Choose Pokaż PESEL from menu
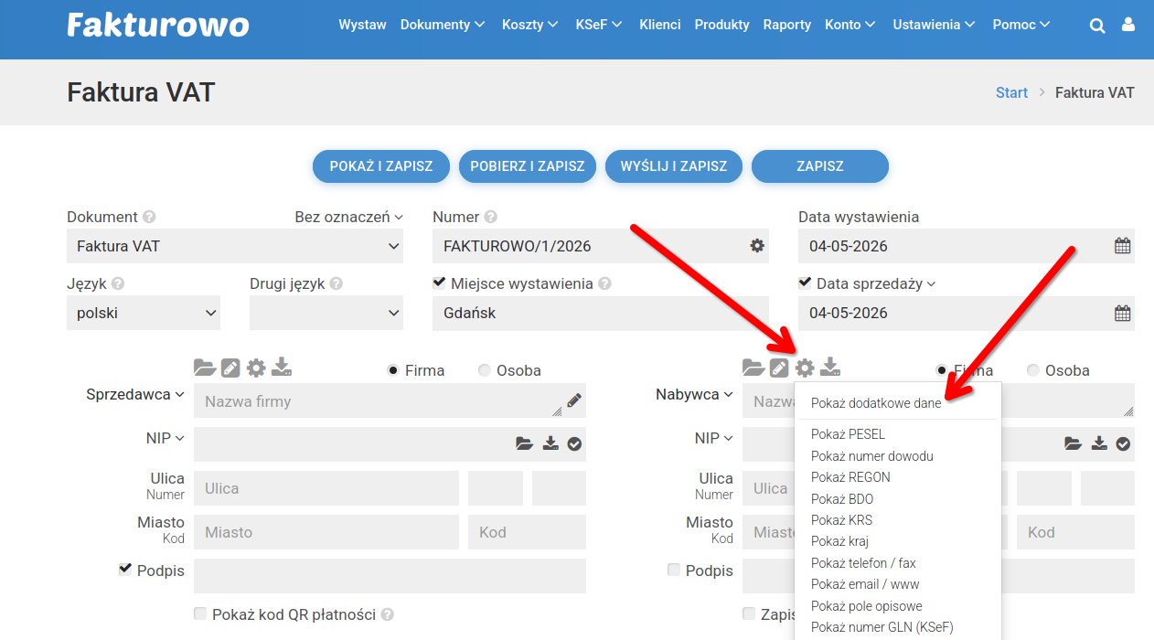This screenshot has width=1154, height=640. [x=848, y=434]
